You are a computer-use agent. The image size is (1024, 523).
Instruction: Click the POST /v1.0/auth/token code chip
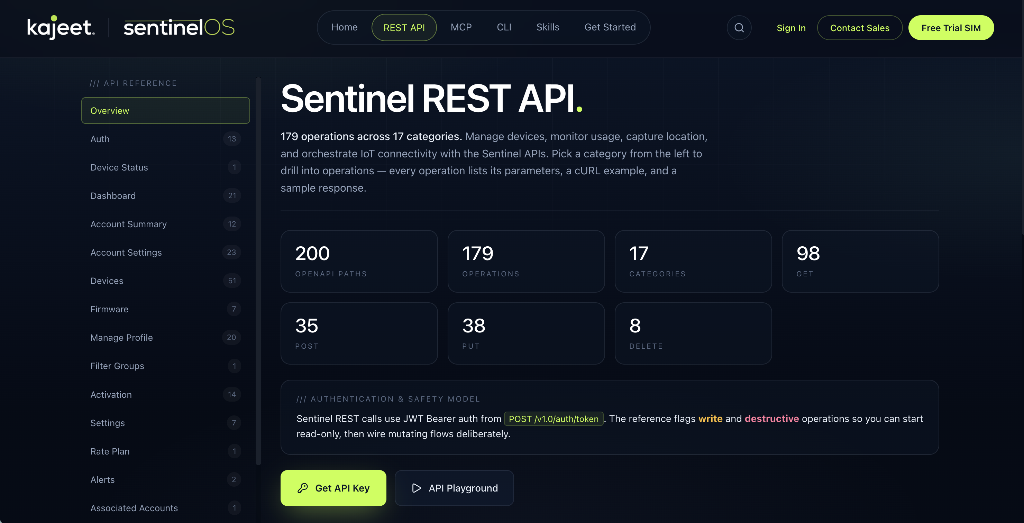coord(554,419)
